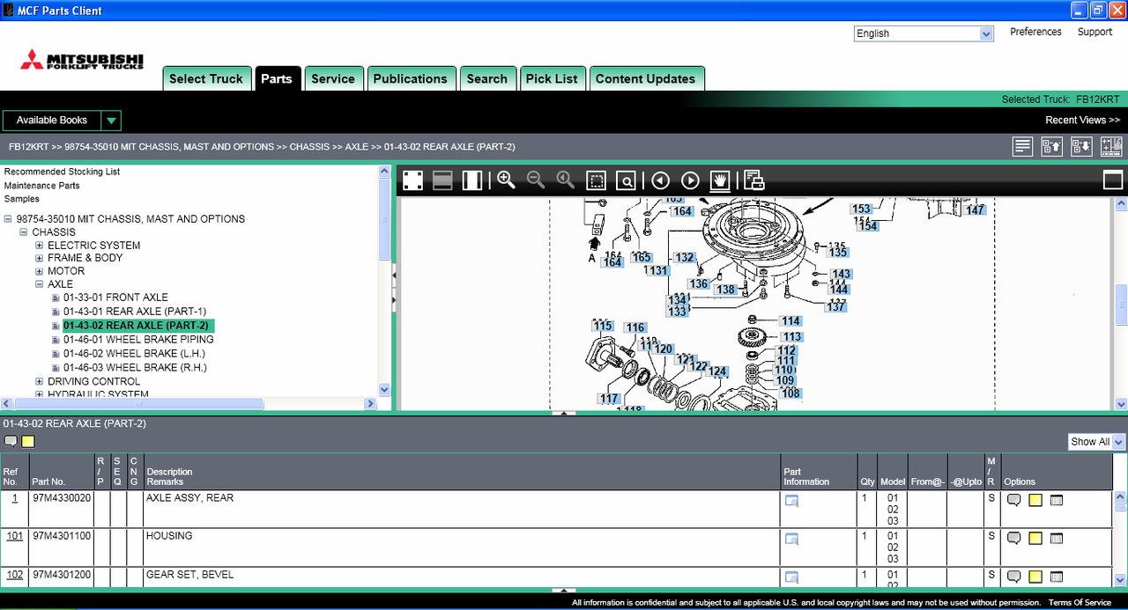Screen dimensions: 1128x610
Task: Select the horizontal split layout icon
Action: point(442,180)
